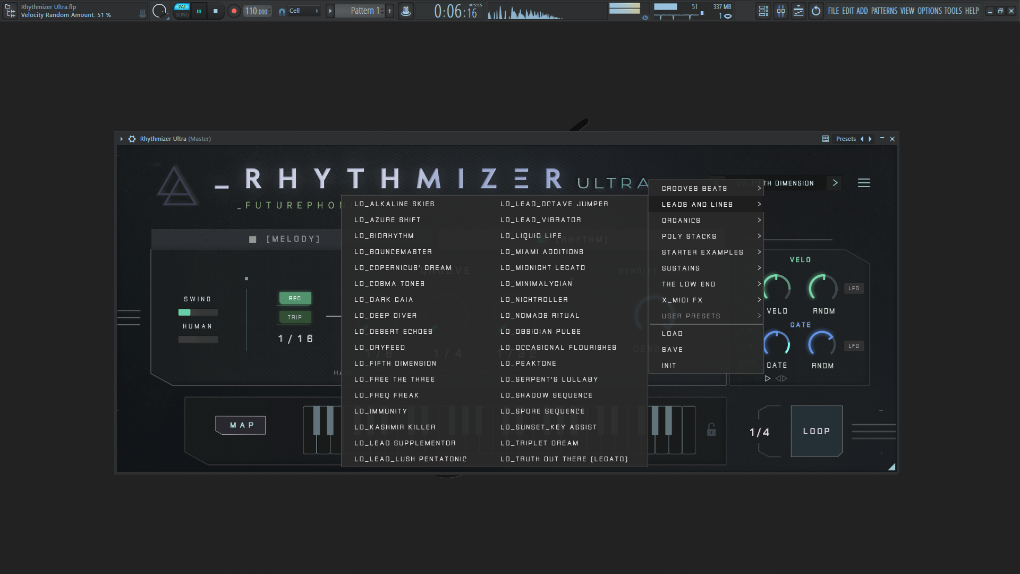Expand the ORGANICS submenu

tap(707, 220)
